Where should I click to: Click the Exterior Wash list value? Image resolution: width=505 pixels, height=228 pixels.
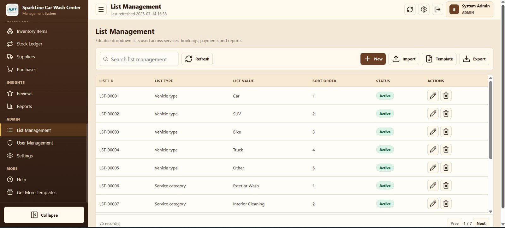click(x=246, y=186)
